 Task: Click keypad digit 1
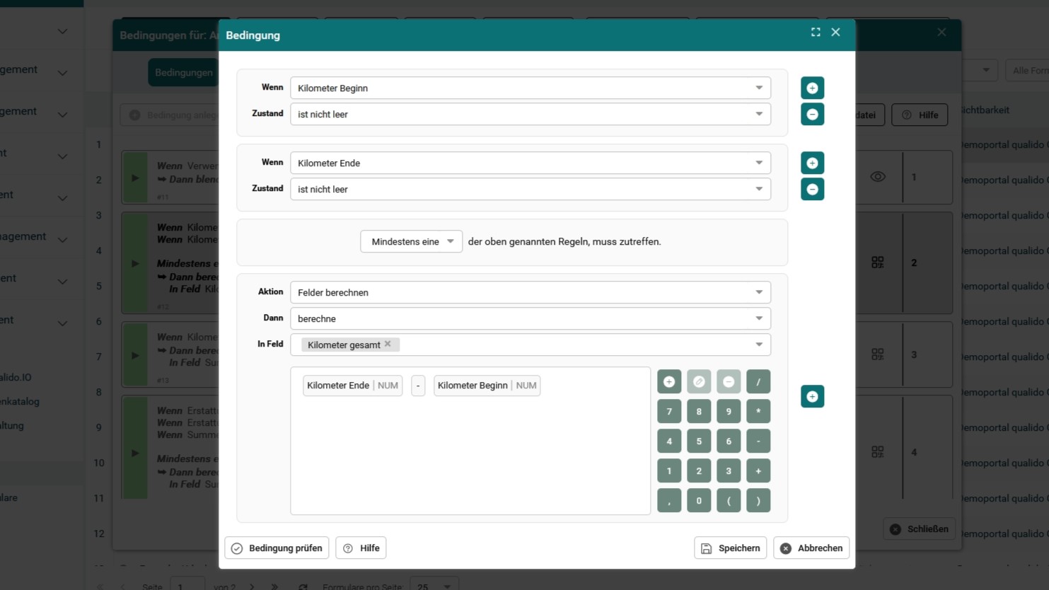669,470
